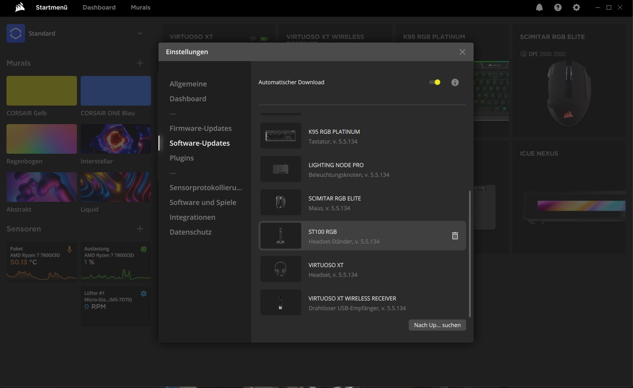The width and height of the screenshot is (633, 388).
Task: Click the Standard profile hexagon icon
Action: [16, 33]
